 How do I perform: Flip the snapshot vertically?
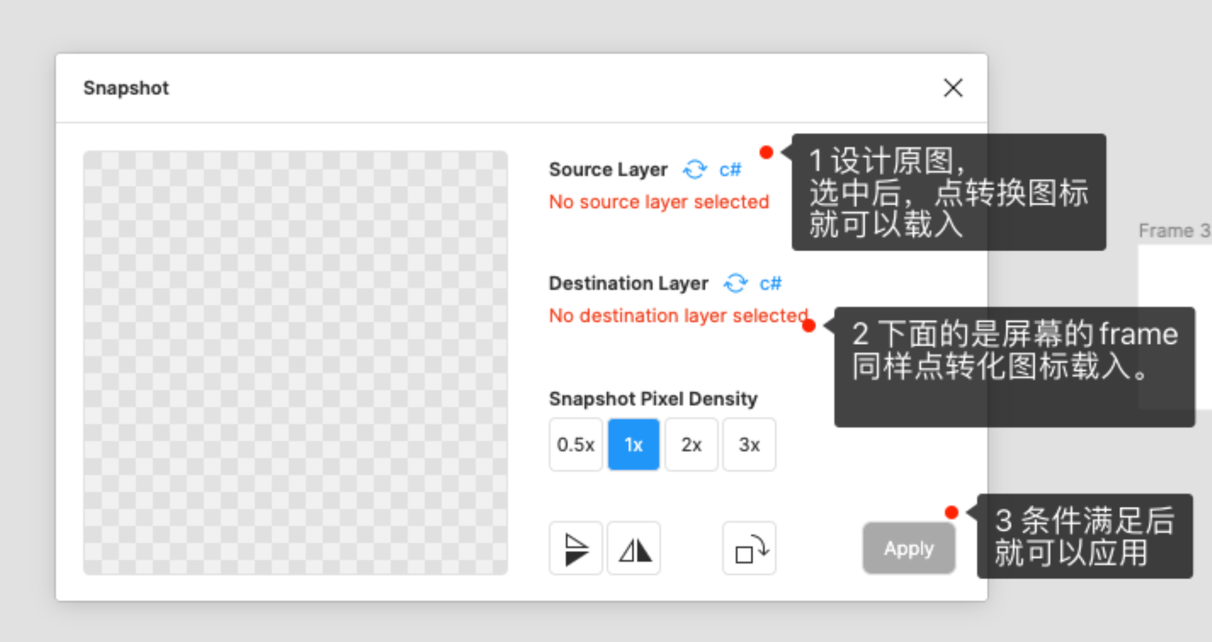(575, 549)
